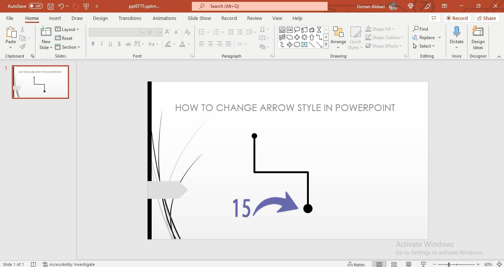Switch to Reading View
This screenshot has height=267, width=504.
(x=408, y=264)
